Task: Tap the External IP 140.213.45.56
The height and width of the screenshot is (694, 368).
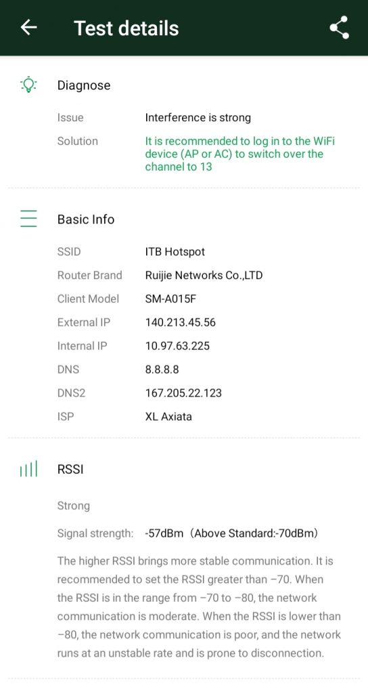Action: (x=180, y=322)
